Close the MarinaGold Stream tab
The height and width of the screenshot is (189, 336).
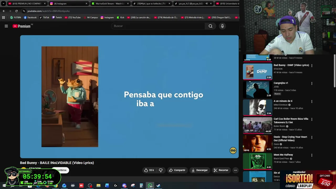[128, 4]
